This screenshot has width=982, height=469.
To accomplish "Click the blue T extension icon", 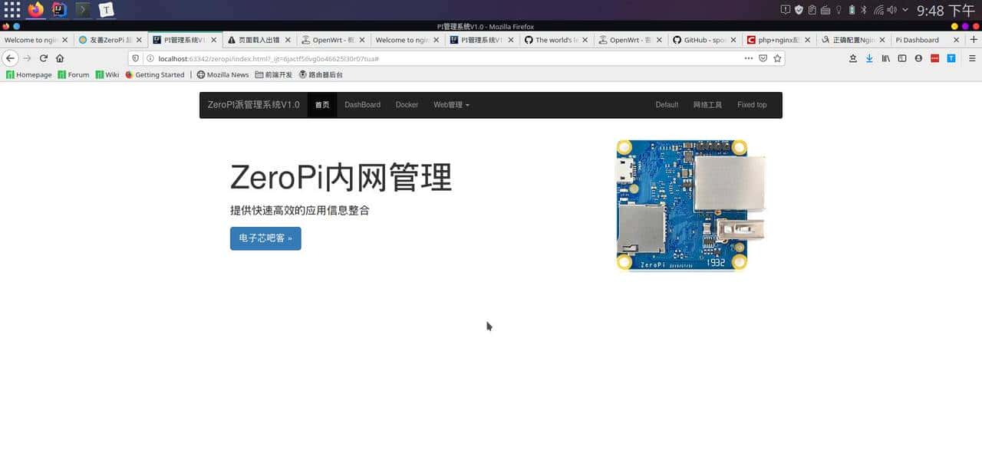I will (951, 58).
